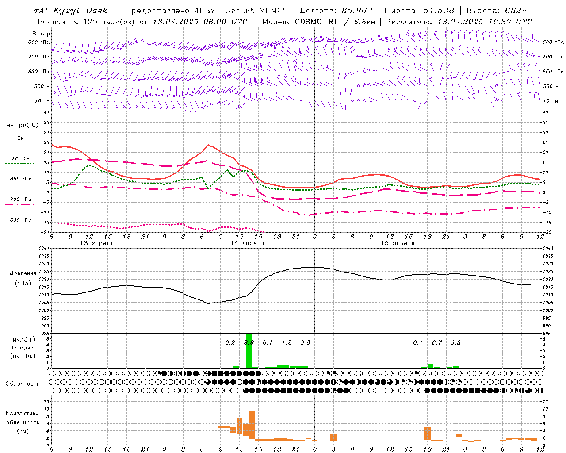Click the "Тем-ра(°C)" temperature panel label

21,125
